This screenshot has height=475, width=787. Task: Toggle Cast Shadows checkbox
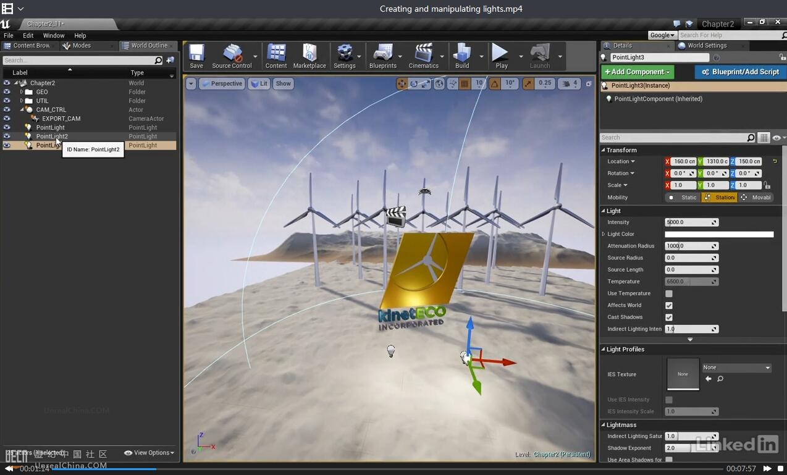click(668, 317)
